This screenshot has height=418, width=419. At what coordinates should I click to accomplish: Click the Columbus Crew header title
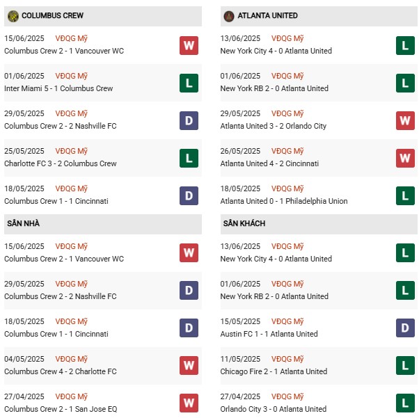52,16
